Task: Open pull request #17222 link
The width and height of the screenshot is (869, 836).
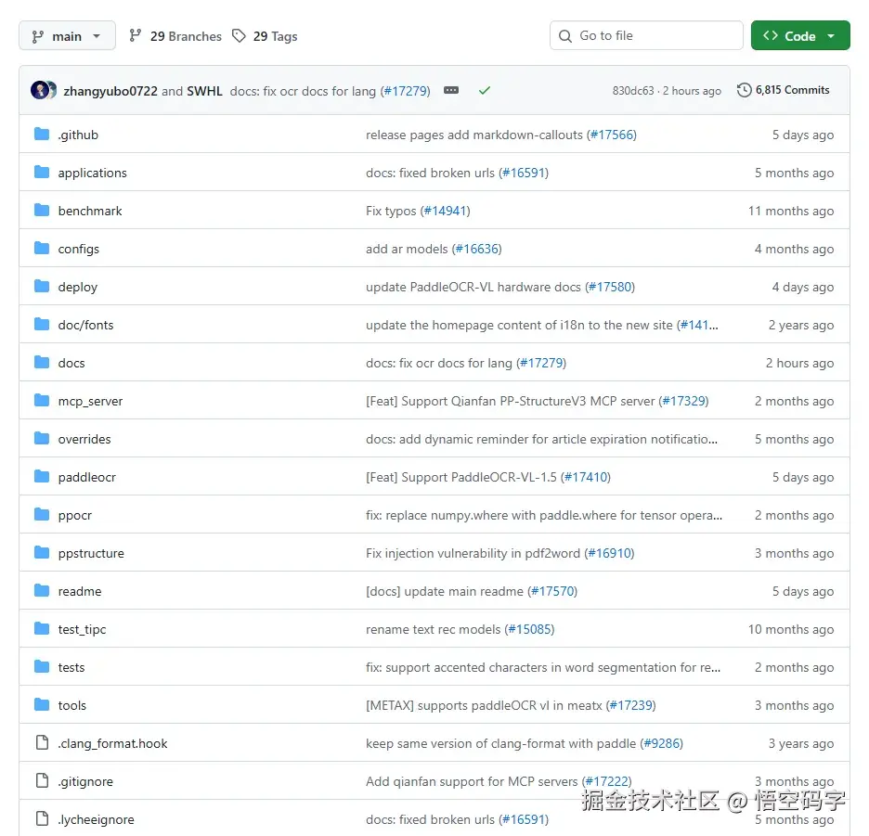Action: 607,781
